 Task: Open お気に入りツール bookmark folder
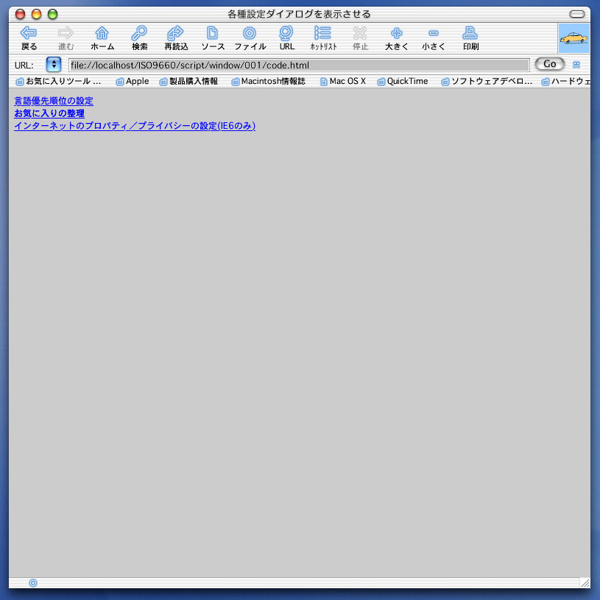(x=59, y=82)
